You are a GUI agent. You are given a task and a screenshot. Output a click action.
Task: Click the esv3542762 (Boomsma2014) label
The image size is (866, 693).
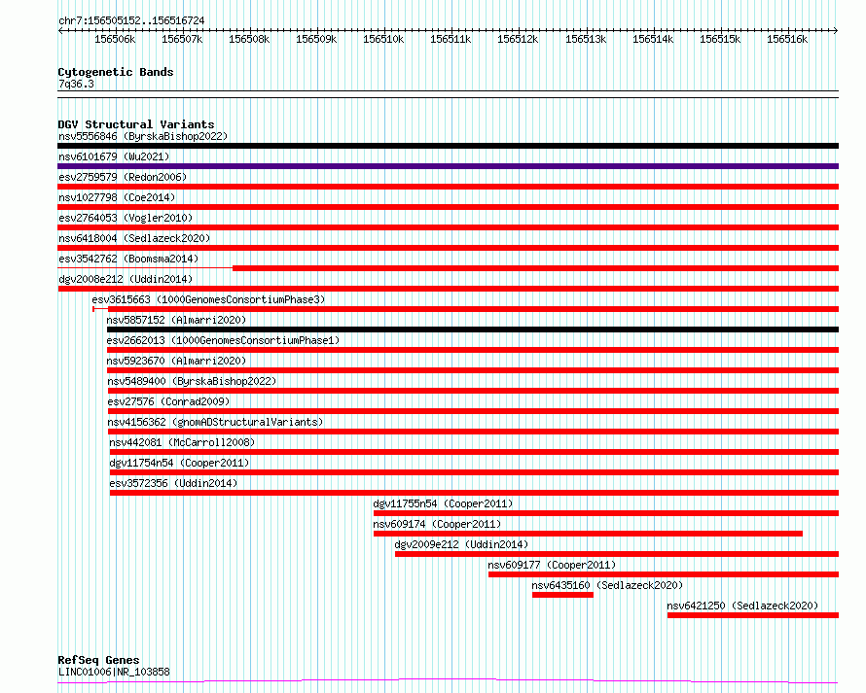click(x=128, y=259)
